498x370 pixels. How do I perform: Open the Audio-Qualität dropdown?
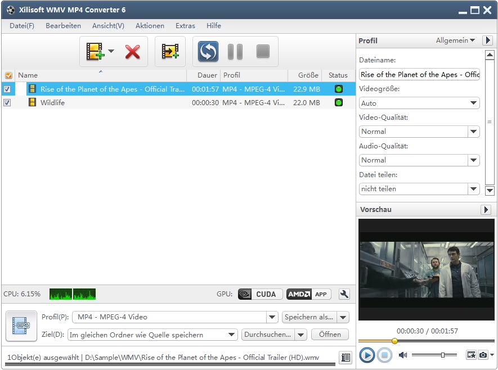pos(473,160)
